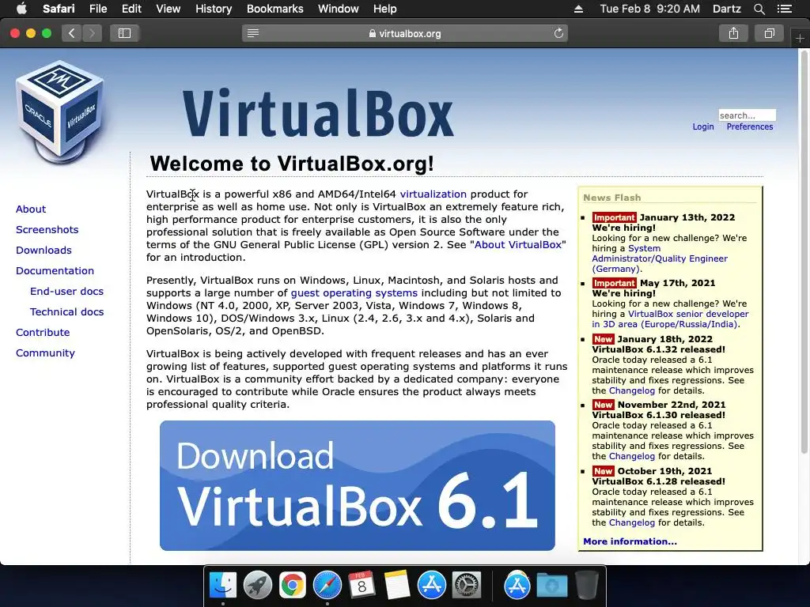The image size is (810, 607).
Task: Click the lock icon beside virtualbox.org
Action: [x=372, y=33]
